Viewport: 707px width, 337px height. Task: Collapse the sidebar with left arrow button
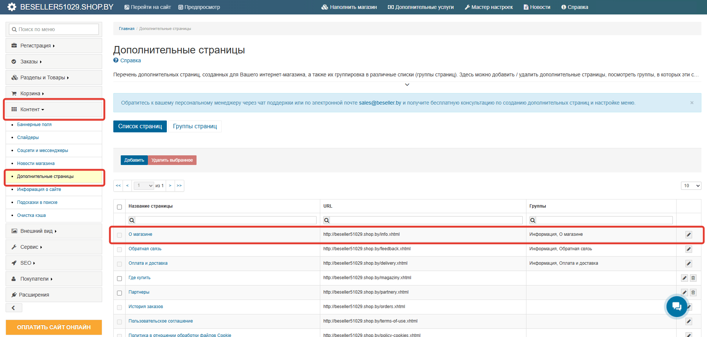(14, 308)
